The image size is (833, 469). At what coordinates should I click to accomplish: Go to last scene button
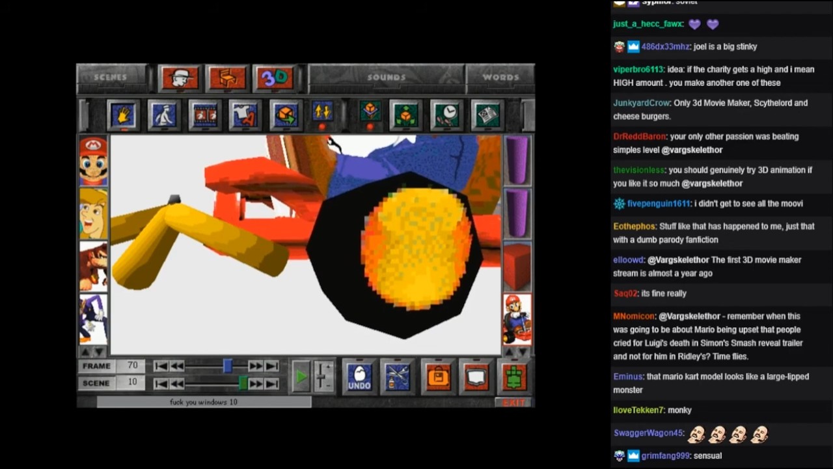(x=272, y=384)
